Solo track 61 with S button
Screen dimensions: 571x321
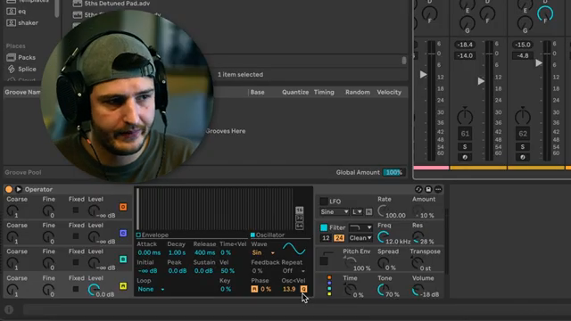[x=465, y=146]
